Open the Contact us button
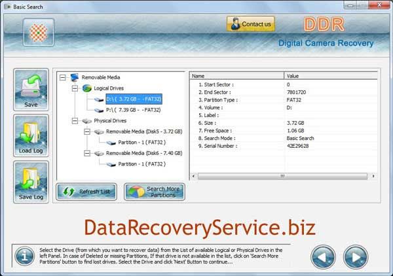 coord(251,24)
